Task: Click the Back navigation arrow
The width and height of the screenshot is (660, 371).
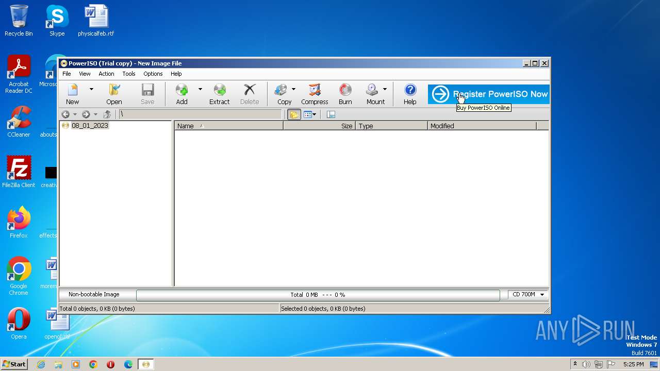Action: click(65, 114)
